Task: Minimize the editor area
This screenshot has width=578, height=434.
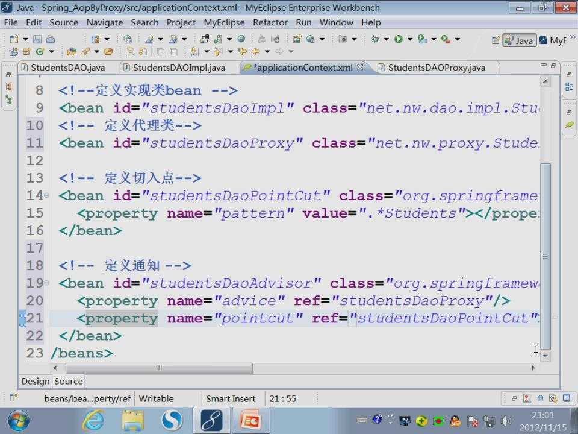Action: tap(543, 65)
